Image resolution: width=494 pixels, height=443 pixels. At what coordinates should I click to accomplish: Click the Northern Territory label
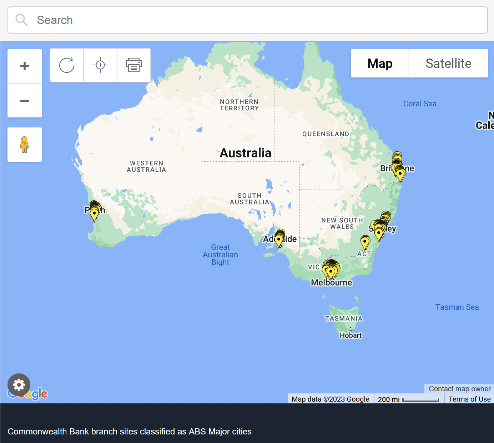tap(239, 105)
